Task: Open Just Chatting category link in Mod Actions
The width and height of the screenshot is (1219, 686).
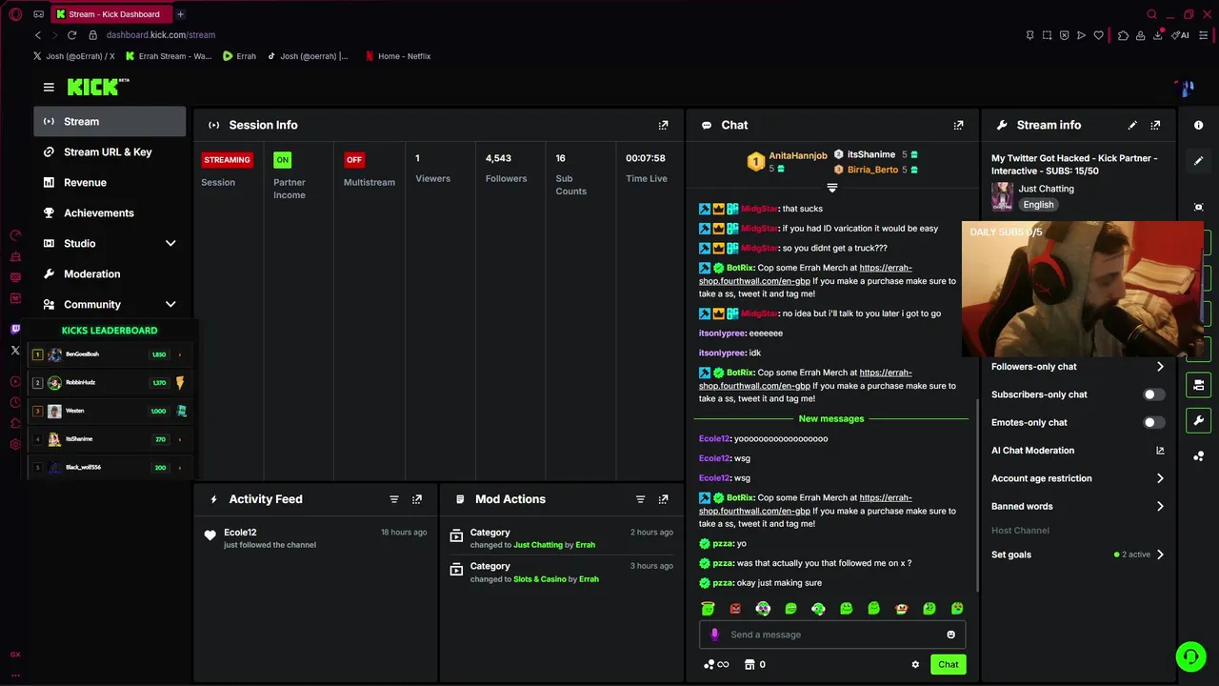Action: click(538, 545)
